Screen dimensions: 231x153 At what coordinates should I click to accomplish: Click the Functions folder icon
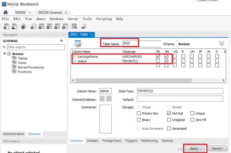(x=14, y=72)
